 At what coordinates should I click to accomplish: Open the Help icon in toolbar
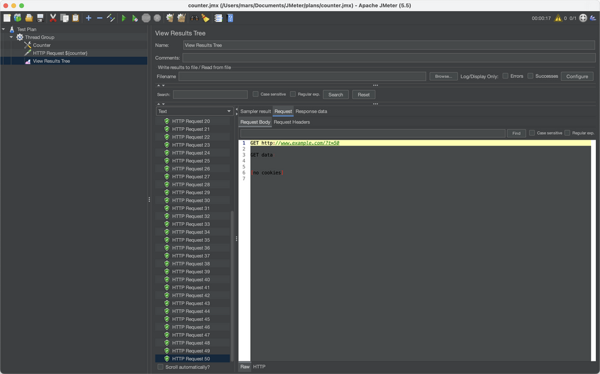pos(230,18)
